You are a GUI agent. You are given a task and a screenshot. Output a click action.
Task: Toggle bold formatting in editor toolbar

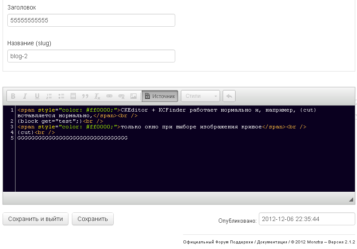(13, 96)
